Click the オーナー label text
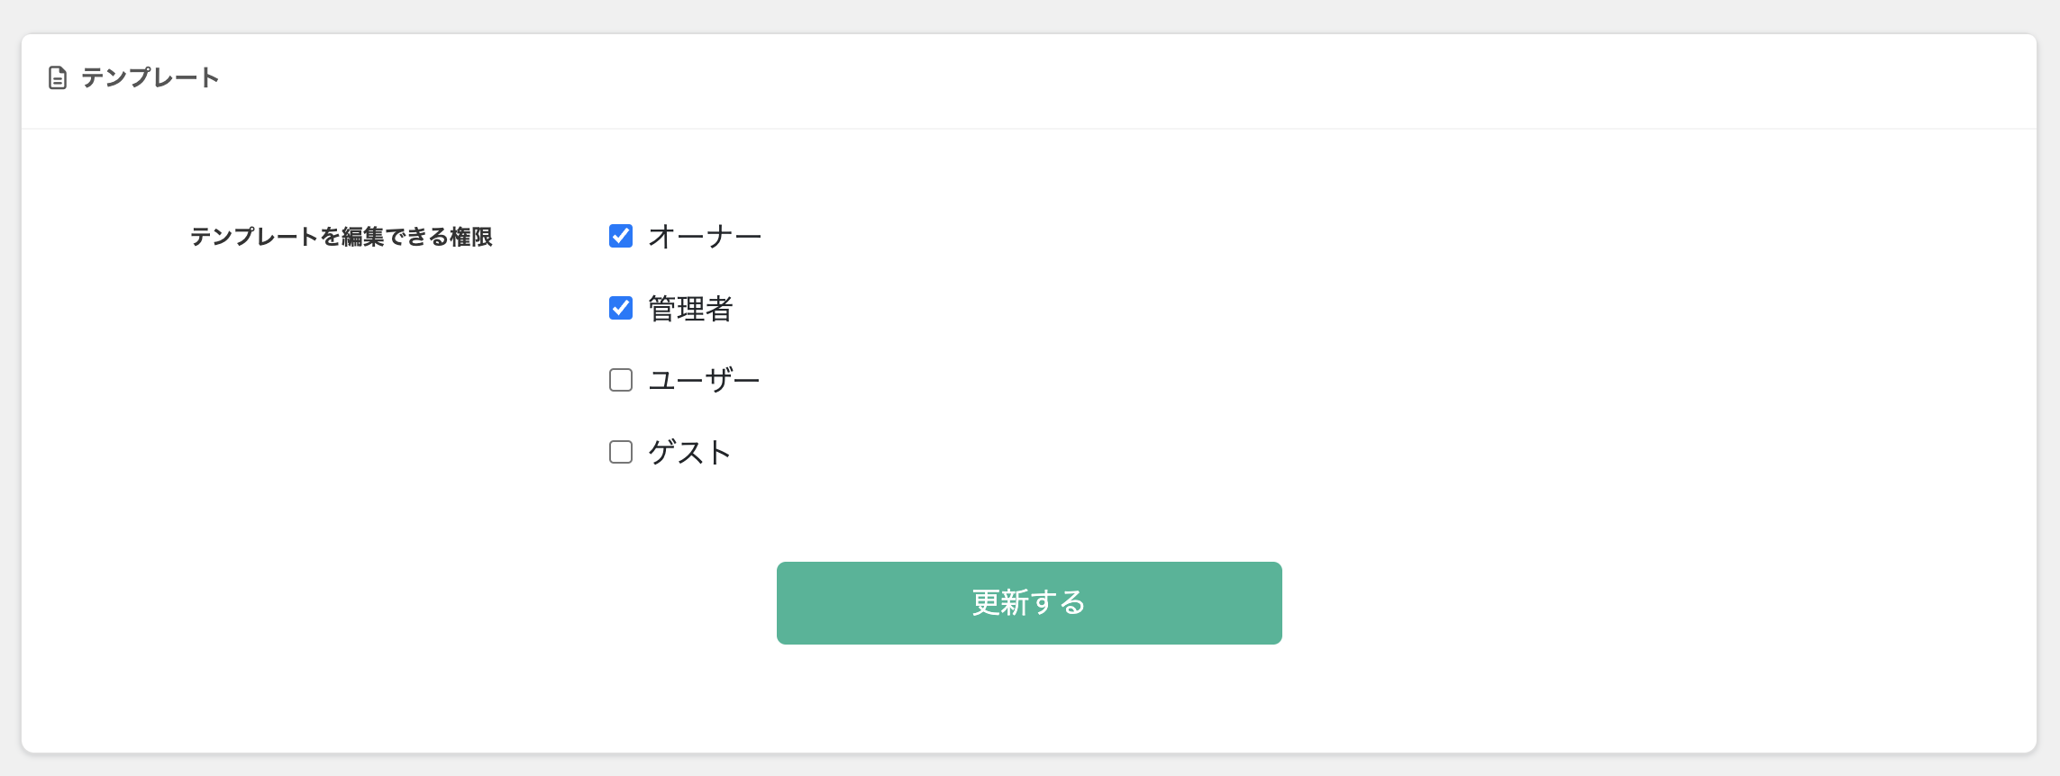The image size is (2060, 776). coord(705,237)
